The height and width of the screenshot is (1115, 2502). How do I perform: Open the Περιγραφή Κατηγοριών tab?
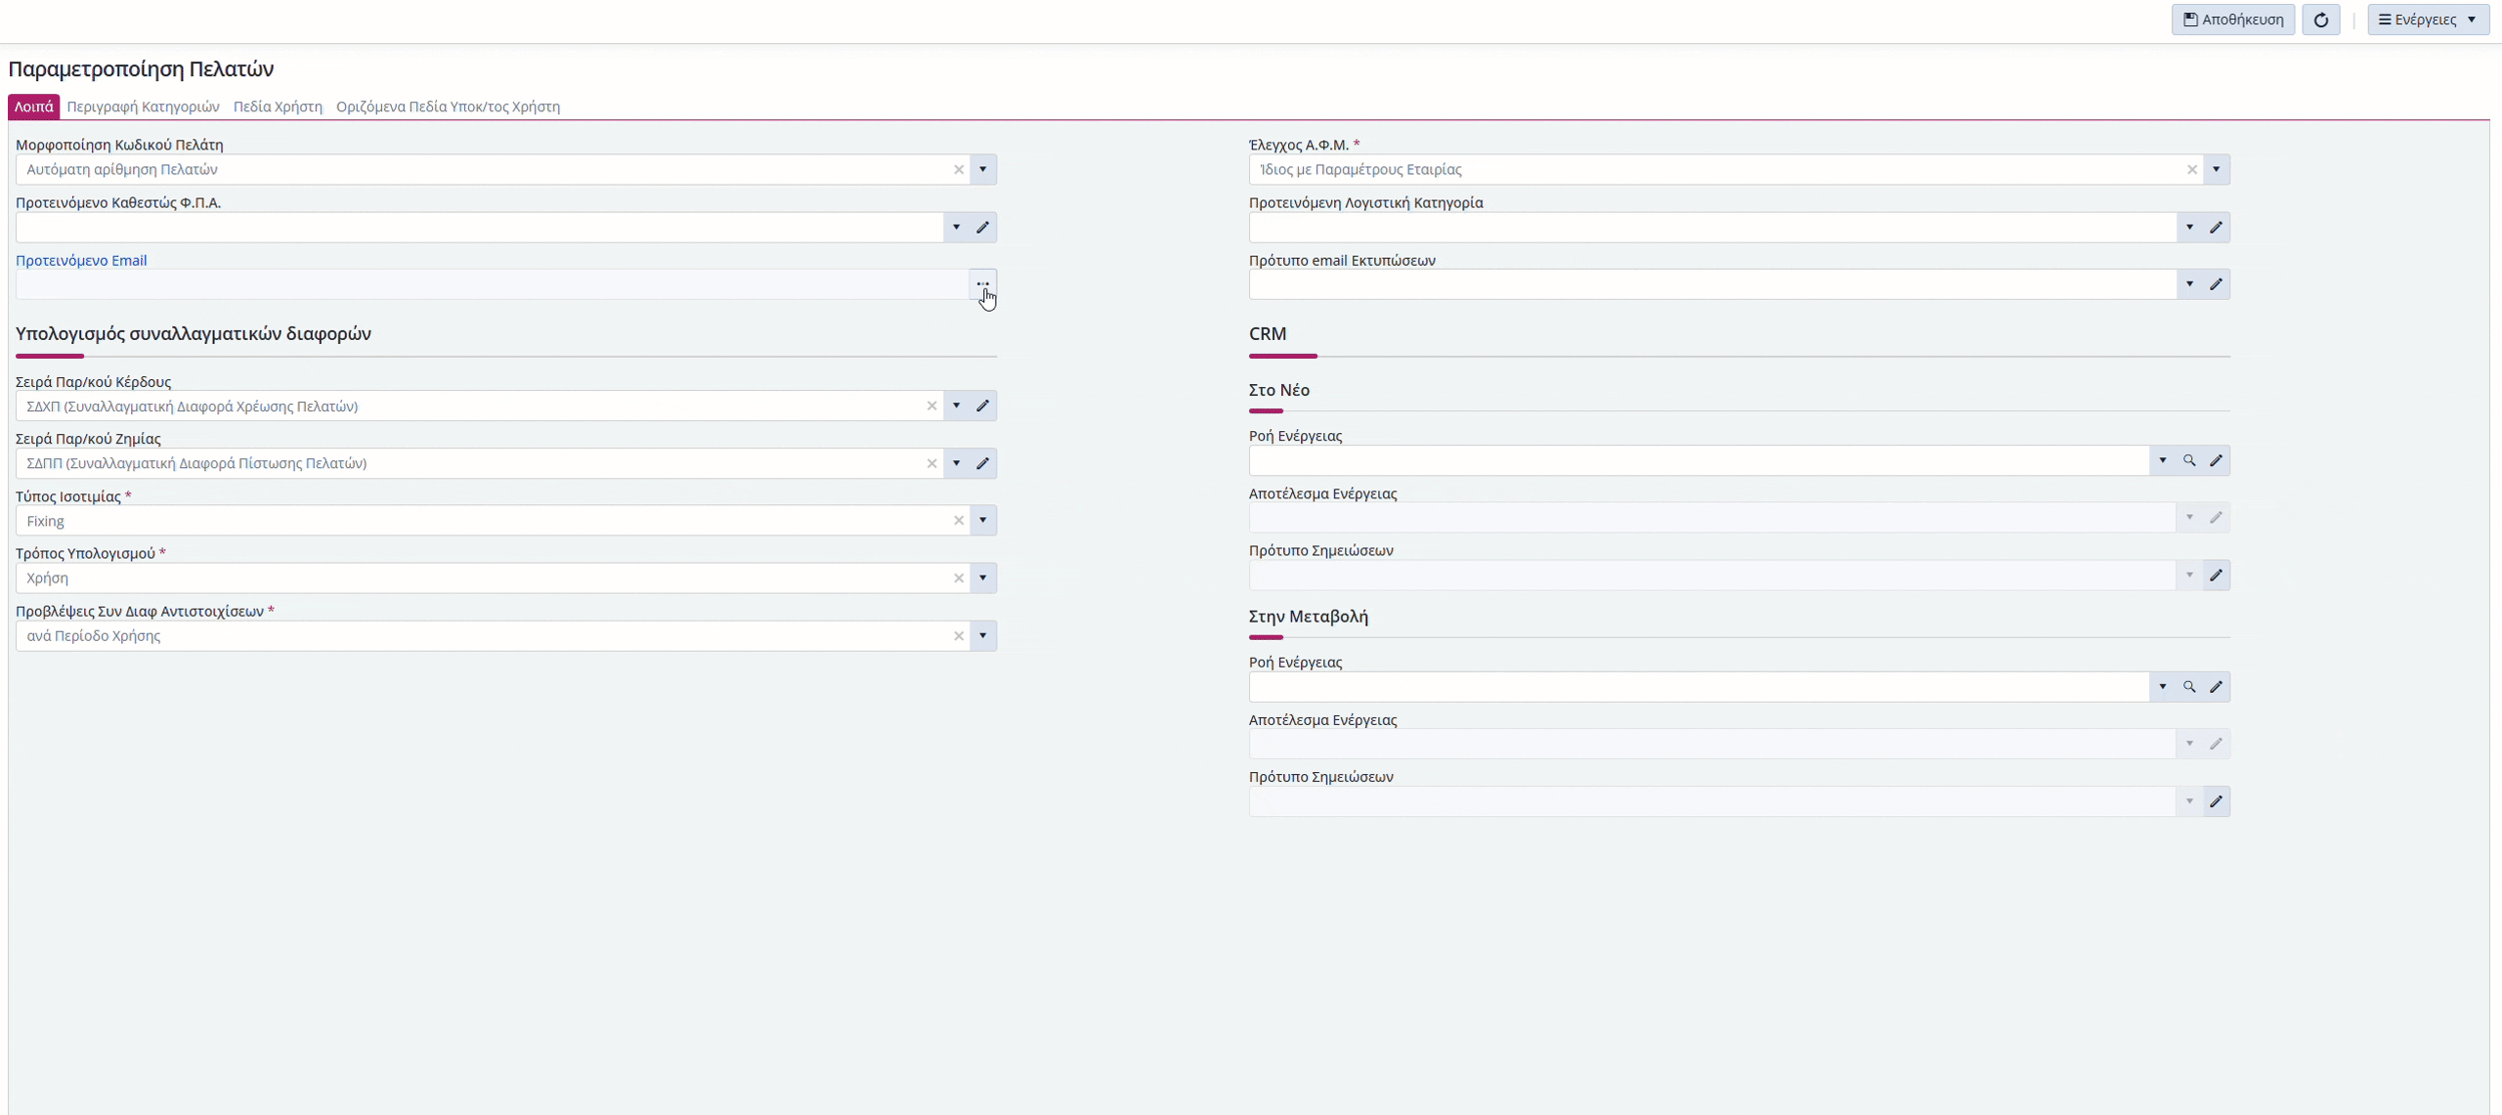pyautogui.click(x=143, y=107)
